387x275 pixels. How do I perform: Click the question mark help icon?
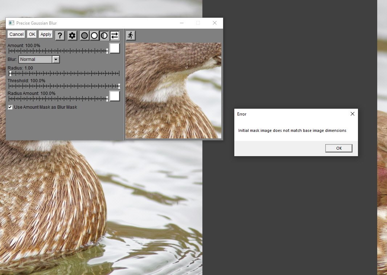[60, 36]
